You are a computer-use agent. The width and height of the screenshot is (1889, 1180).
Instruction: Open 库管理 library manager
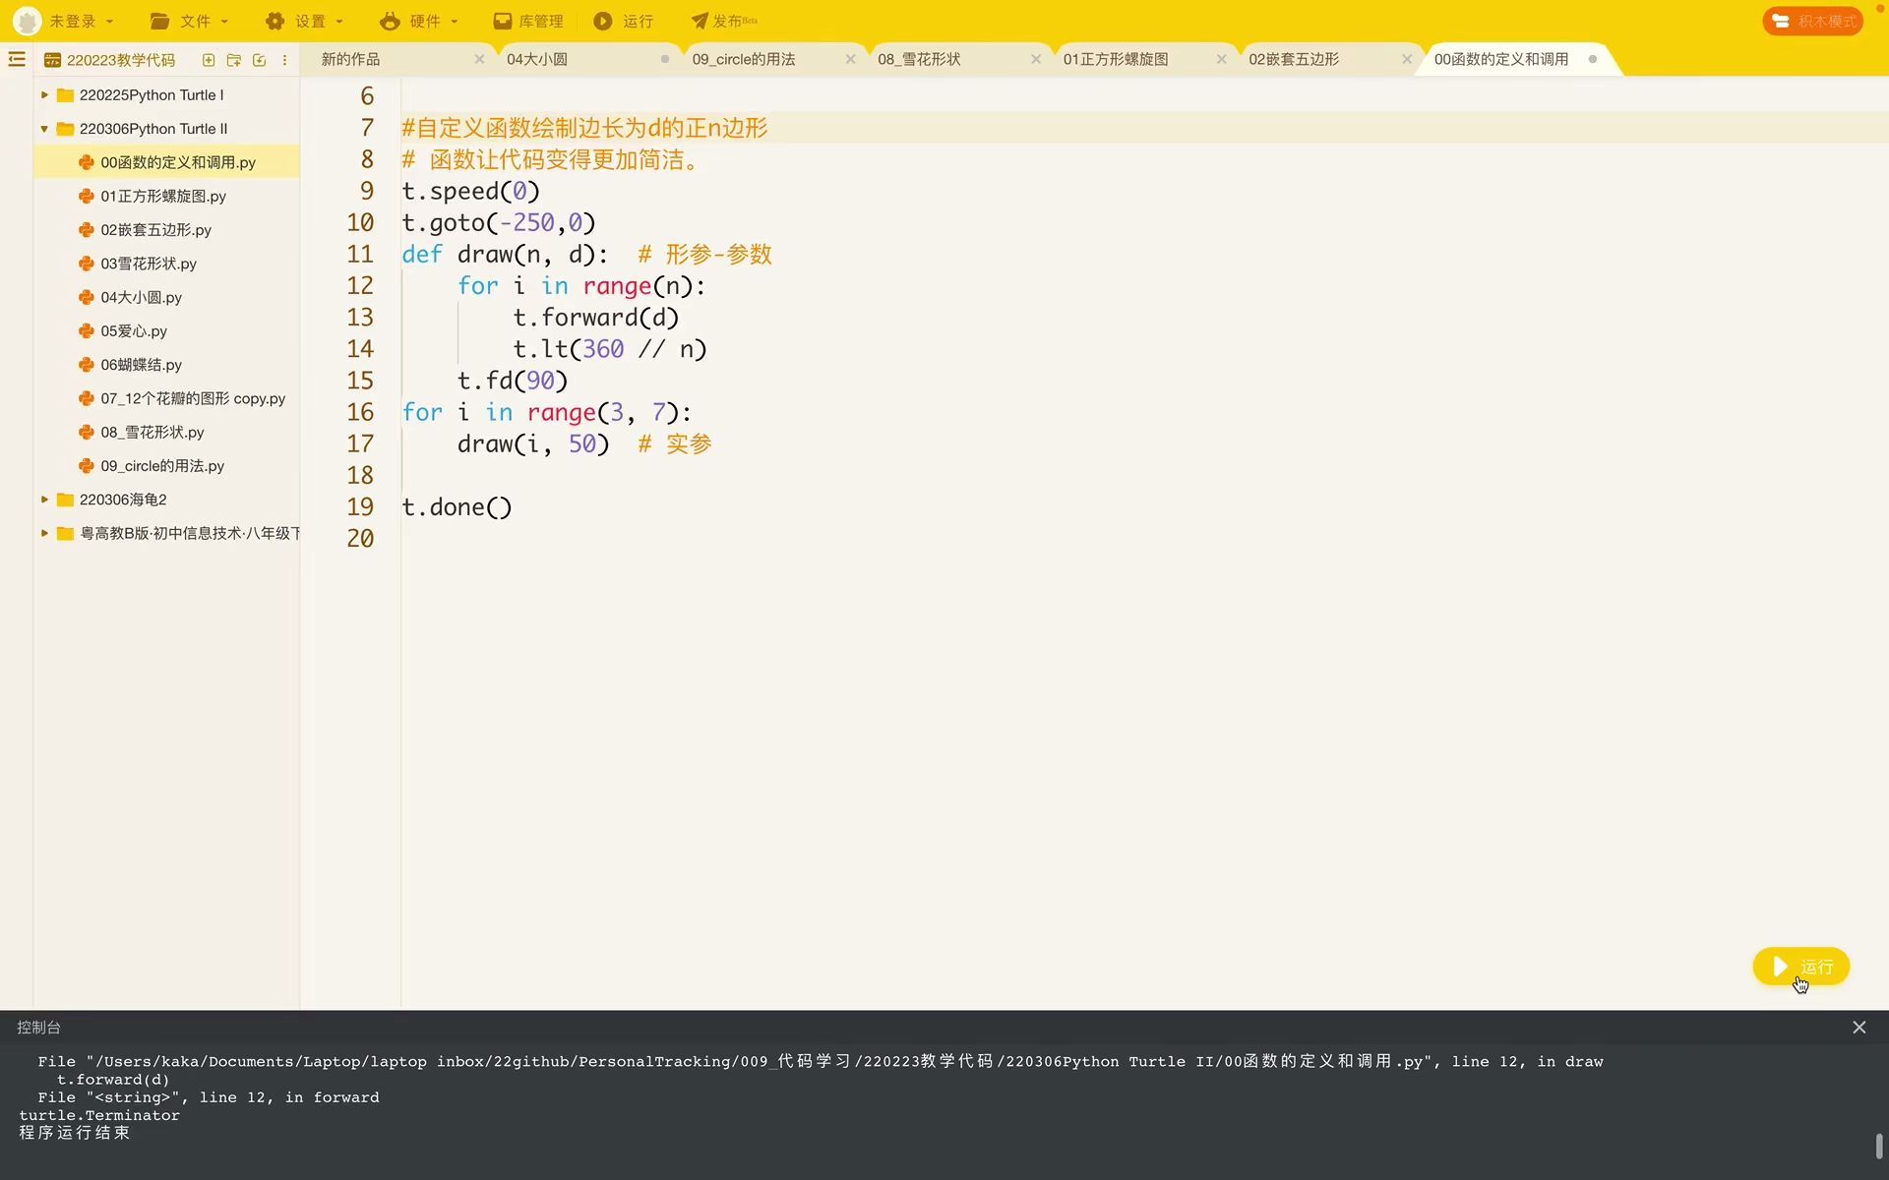point(528,21)
